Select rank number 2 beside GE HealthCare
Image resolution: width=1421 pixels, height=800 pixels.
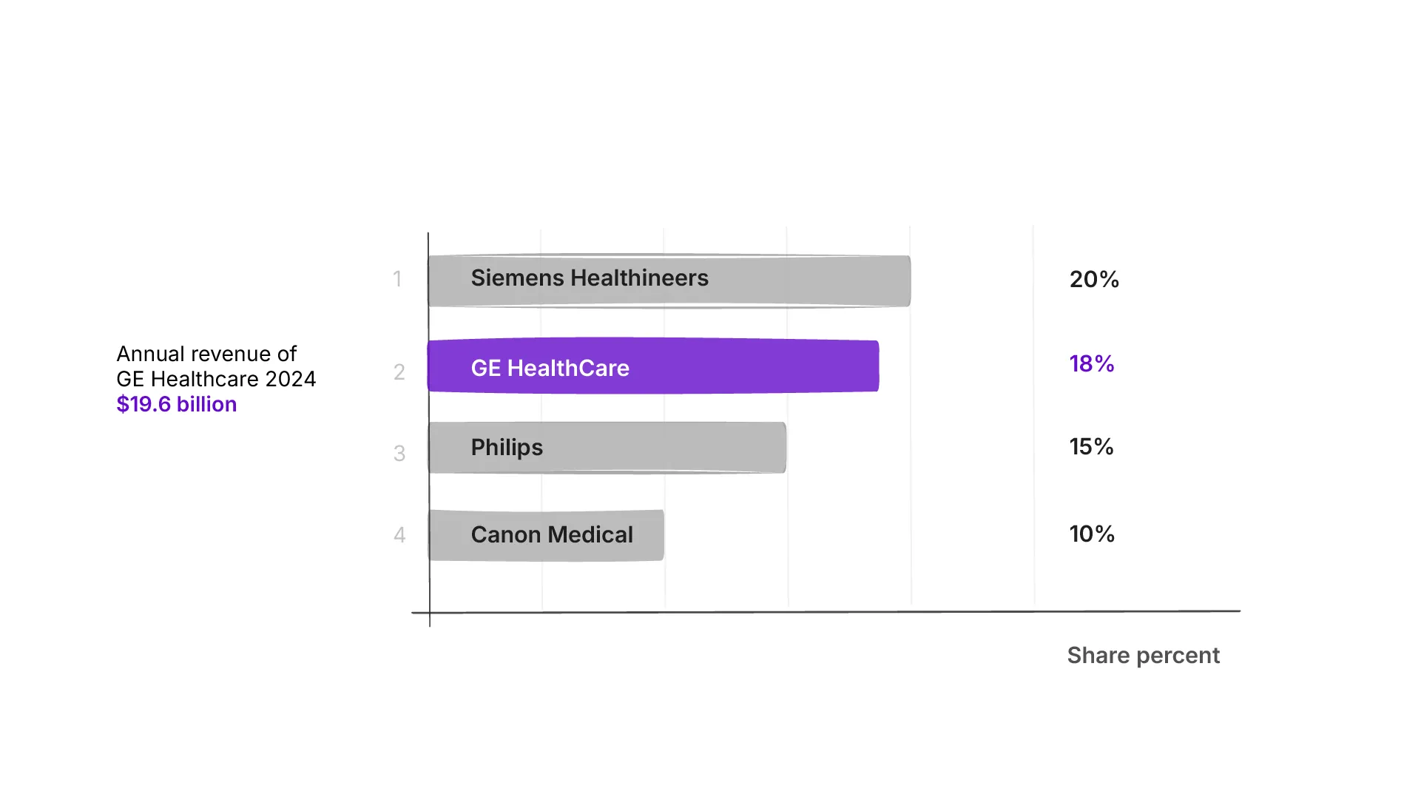click(x=399, y=372)
